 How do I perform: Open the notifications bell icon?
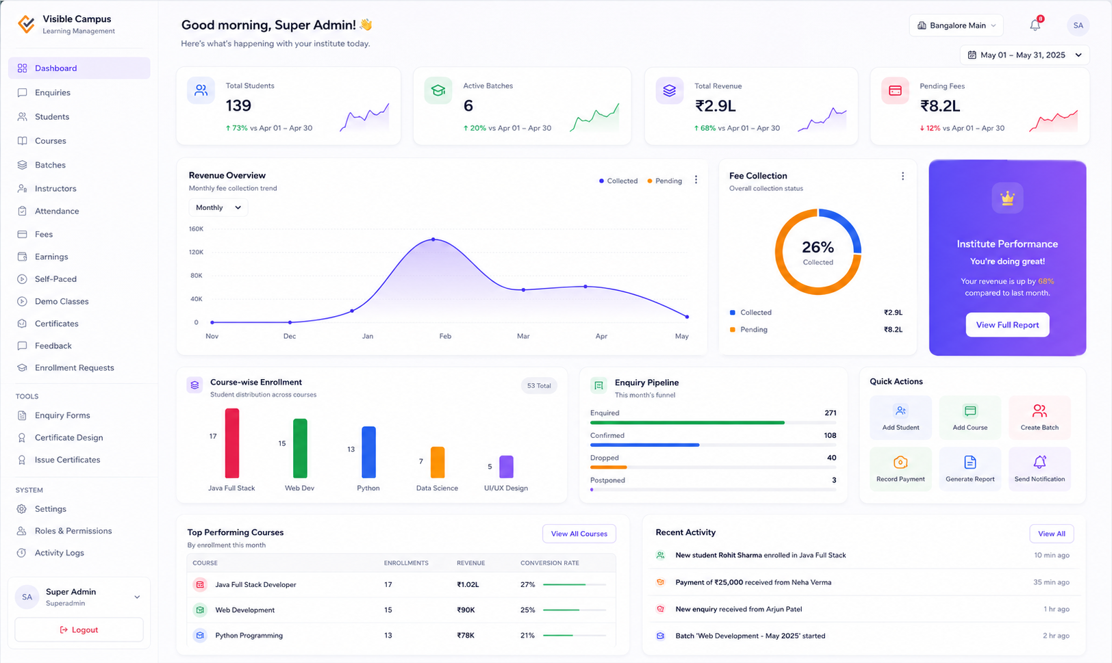[x=1035, y=25]
